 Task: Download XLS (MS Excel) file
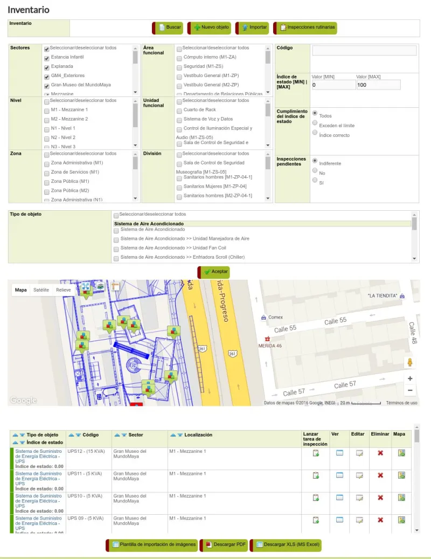pos(286,545)
